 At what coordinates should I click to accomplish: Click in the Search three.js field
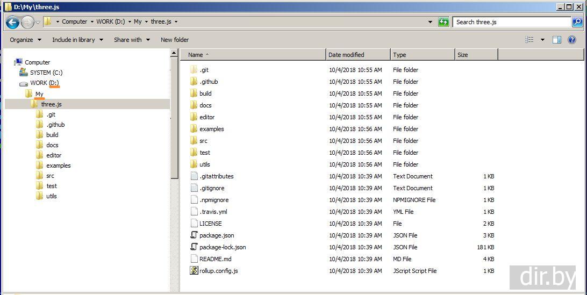point(511,22)
